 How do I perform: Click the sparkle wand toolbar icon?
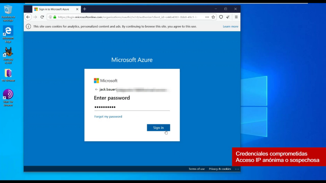[228, 17]
